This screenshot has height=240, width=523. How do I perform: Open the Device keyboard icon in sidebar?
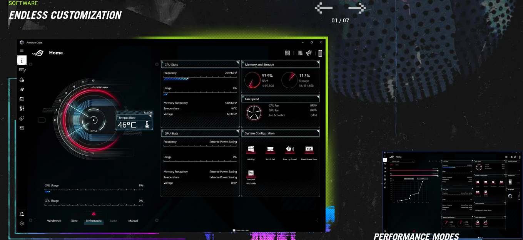(x=22, y=70)
